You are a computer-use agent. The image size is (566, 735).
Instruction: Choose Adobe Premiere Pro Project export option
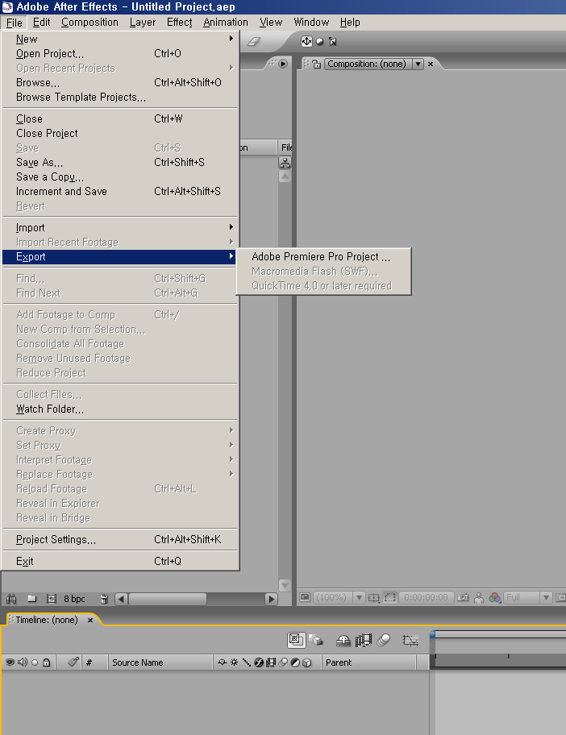tap(323, 256)
